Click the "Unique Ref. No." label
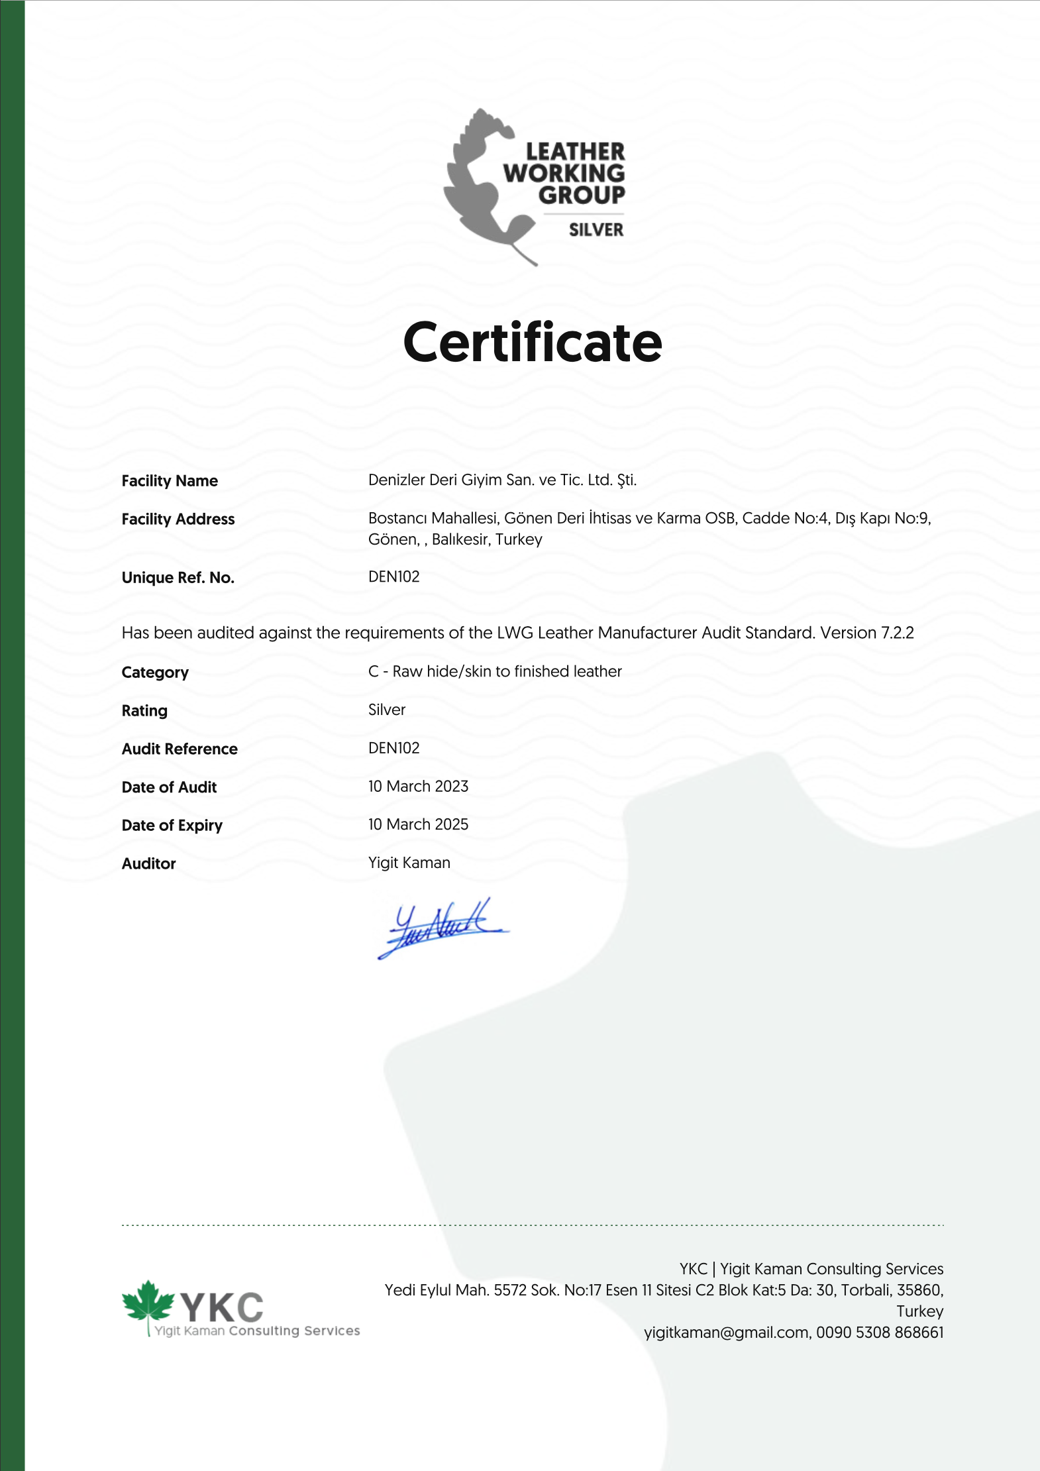Screen dimensions: 1040x1471 [x=178, y=578]
